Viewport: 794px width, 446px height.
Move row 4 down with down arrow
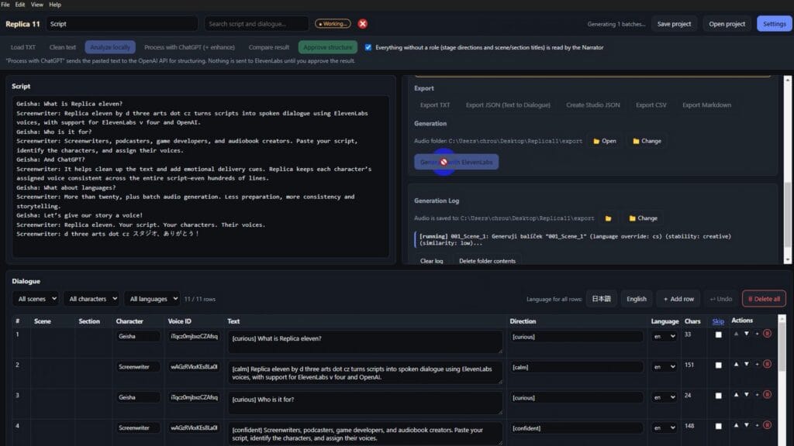pyautogui.click(x=747, y=425)
